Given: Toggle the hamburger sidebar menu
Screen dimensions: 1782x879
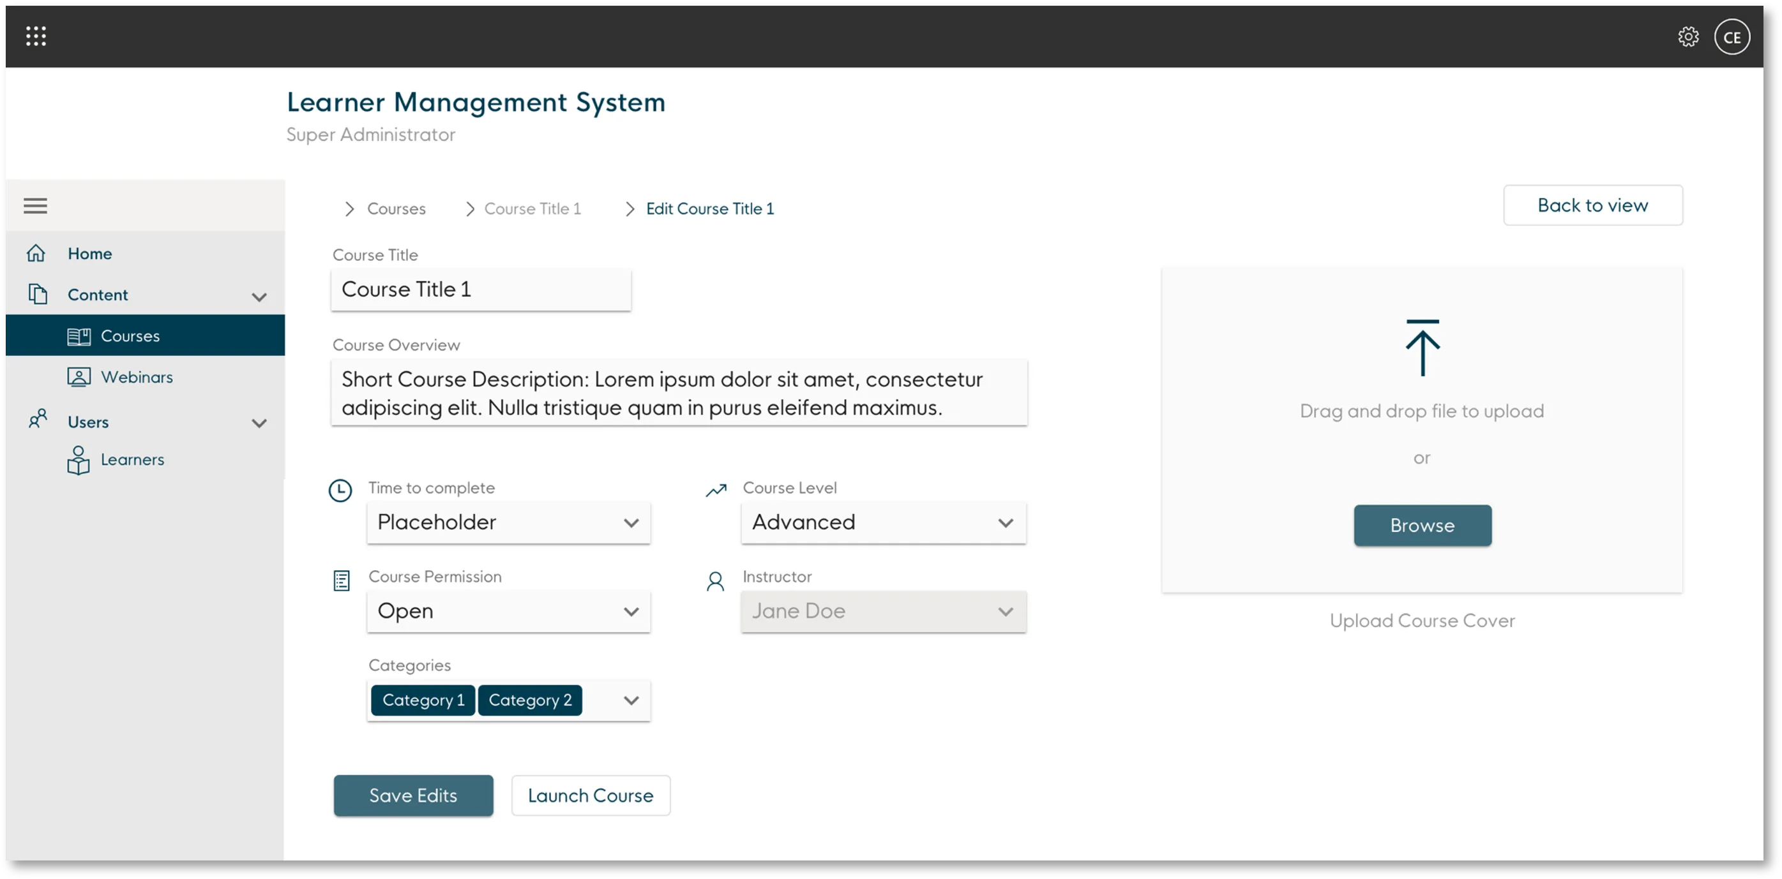Looking at the screenshot, I should click(x=35, y=205).
